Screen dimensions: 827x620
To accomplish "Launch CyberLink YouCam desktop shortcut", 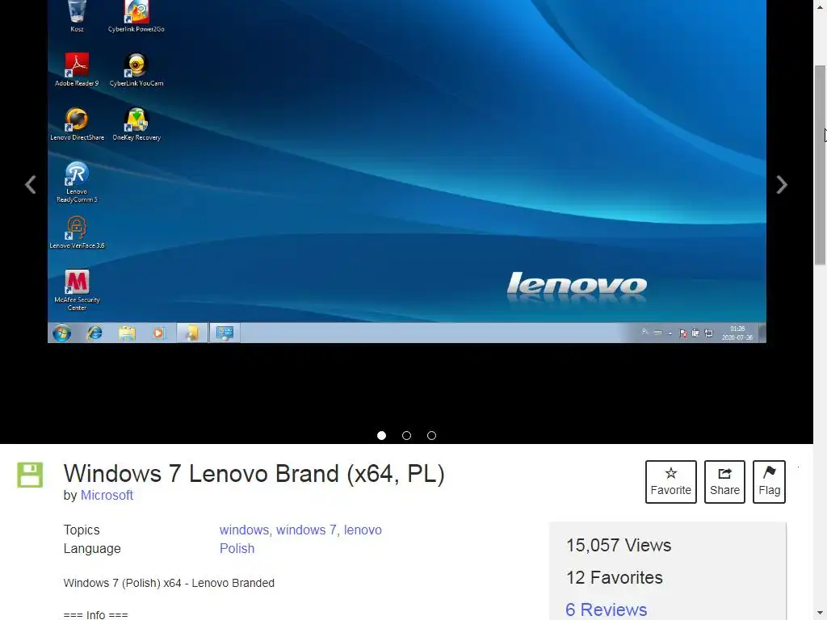I will pos(136,69).
